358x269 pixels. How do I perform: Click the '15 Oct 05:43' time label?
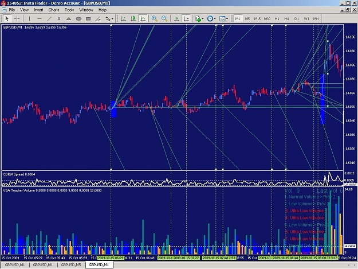pos(56,258)
